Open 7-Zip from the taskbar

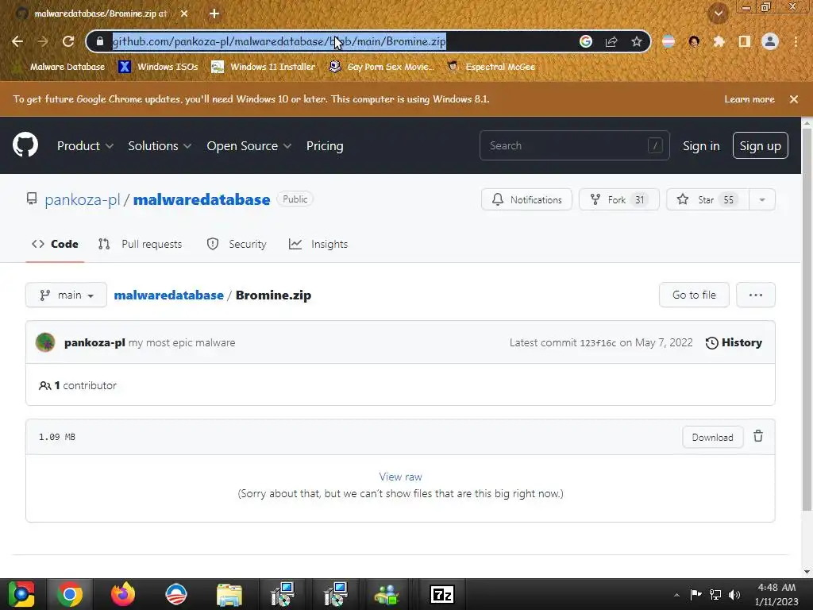click(x=441, y=594)
